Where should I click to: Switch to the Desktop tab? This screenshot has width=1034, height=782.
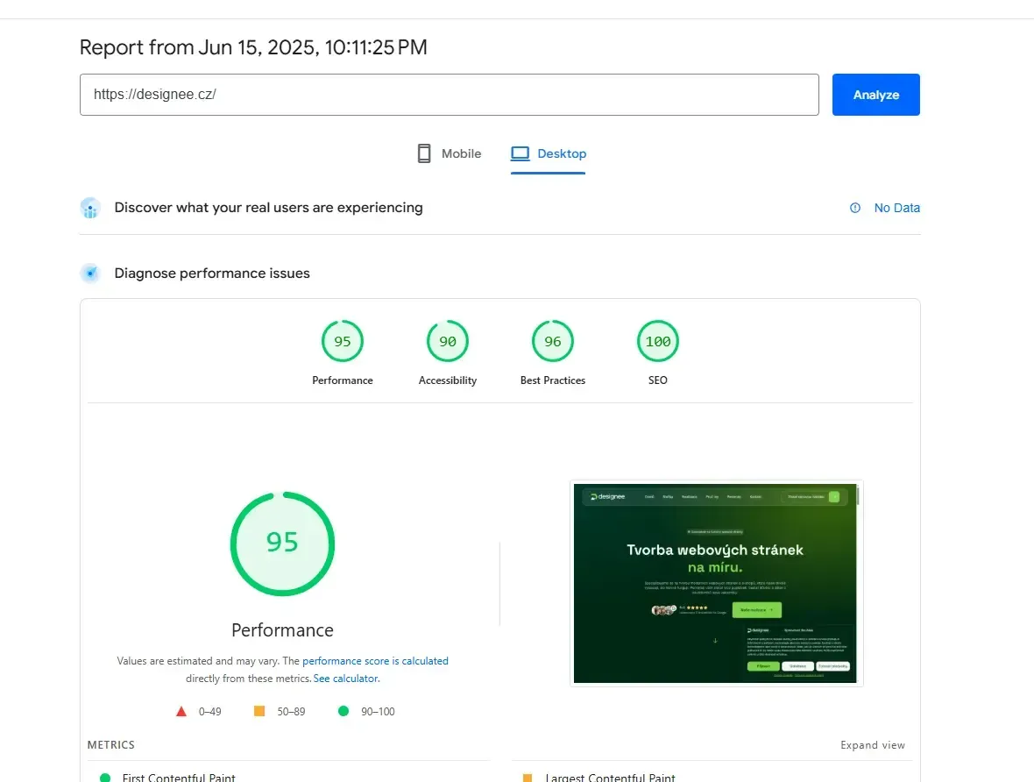tap(548, 154)
